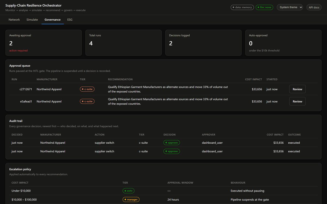327x204 pixels.
Task: Click run ID e5afead1
Action: click(26, 101)
